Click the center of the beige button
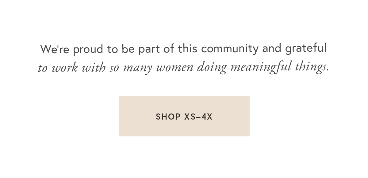 click(x=184, y=116)
